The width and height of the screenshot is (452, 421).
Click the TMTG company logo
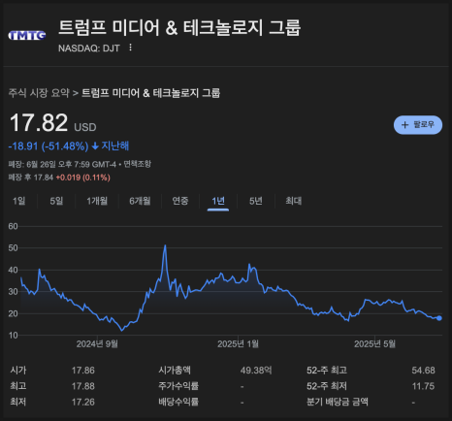click(27, 35)
